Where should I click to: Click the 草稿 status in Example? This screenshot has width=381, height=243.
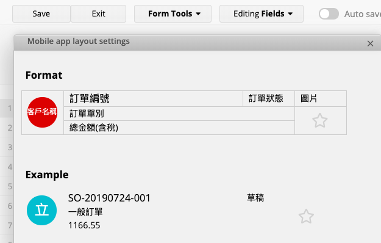pyautogui.click(x=255, y=197)
